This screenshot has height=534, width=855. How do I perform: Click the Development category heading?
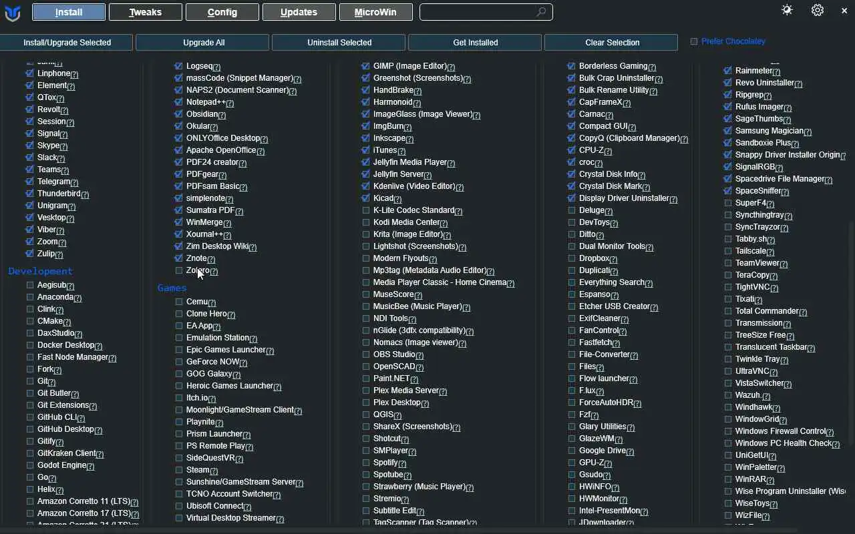click(40, 271)
